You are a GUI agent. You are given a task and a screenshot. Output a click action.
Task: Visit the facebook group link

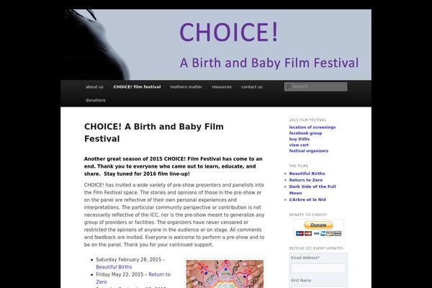tap(305, 133)
